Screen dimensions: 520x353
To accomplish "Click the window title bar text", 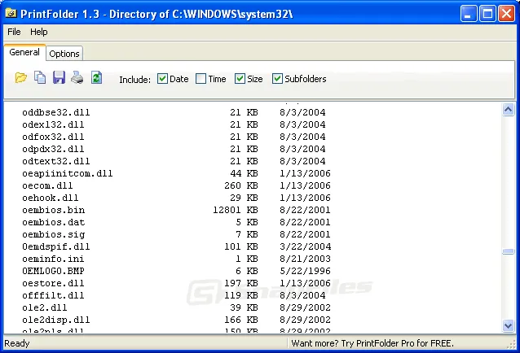I will pos(156,14).
